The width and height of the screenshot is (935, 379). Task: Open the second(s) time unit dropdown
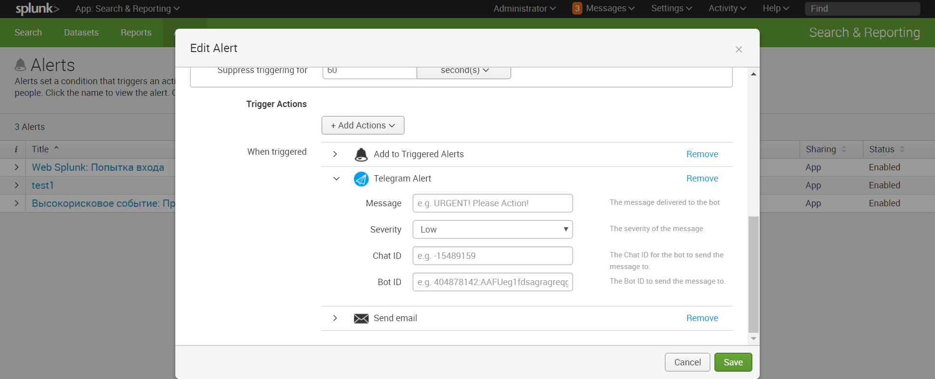click(x=464, y=72)
